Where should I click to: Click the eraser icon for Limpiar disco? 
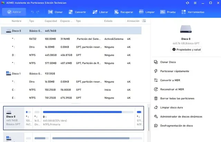click(x=156, y=107)
